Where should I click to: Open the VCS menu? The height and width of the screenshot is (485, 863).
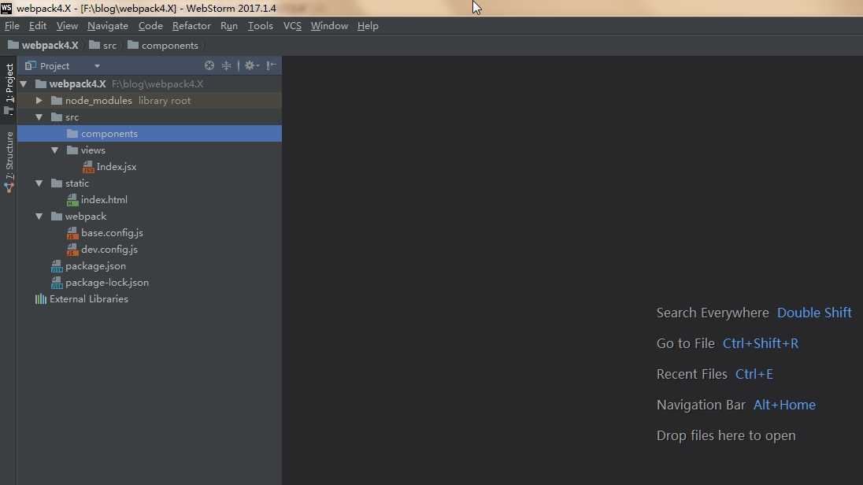[x=292, y=26]
